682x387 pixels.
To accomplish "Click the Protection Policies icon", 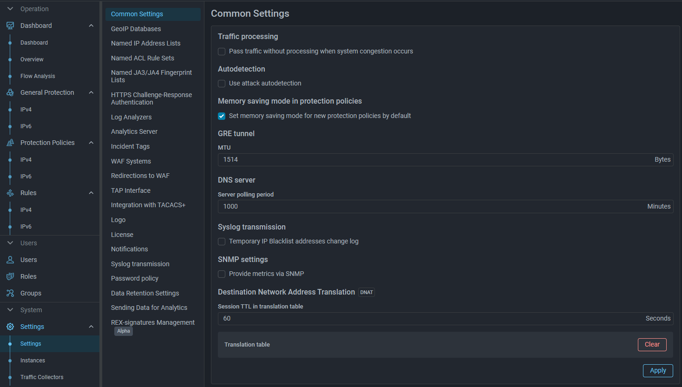I will [x=10, y=143].
